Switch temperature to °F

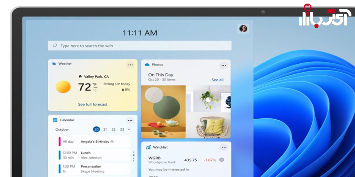click(95, 85)
